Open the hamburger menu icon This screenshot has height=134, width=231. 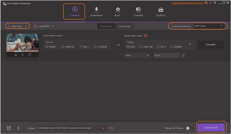click(215, 3)
